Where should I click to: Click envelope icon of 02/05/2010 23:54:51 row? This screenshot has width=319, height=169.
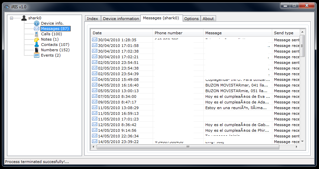95,62
